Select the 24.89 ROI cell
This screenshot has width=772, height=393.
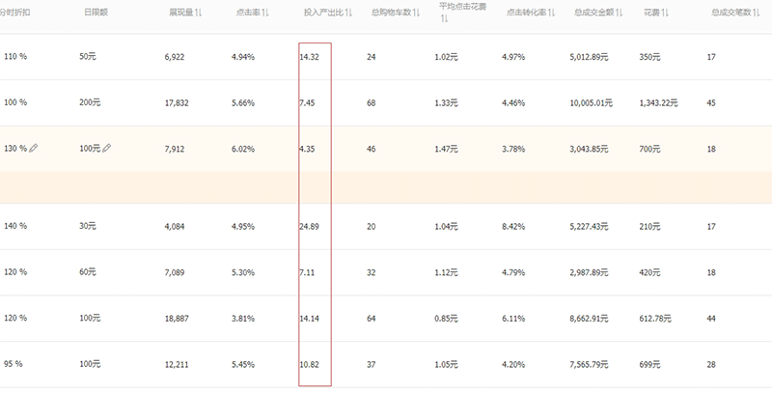pyautogui.click(x=310, y=226)
